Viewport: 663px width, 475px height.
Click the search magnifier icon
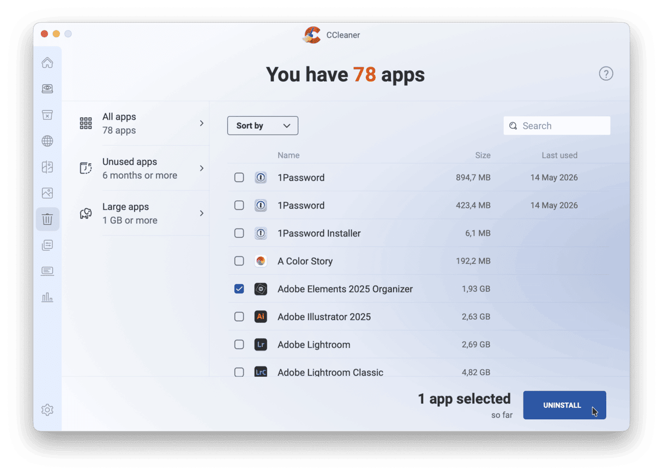(x=513, y=126)
